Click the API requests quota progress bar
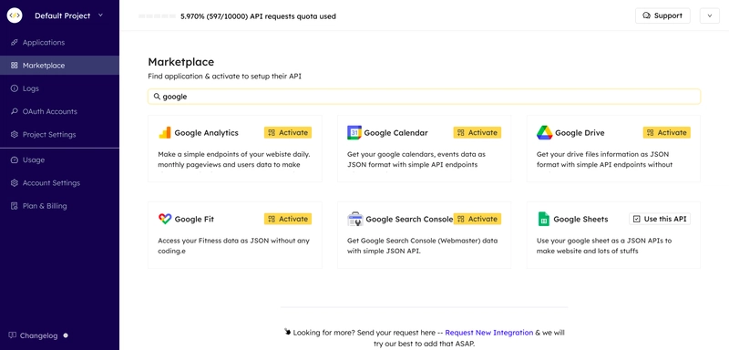729x350 pixels. pyautogui.click(x=157, y=16)
